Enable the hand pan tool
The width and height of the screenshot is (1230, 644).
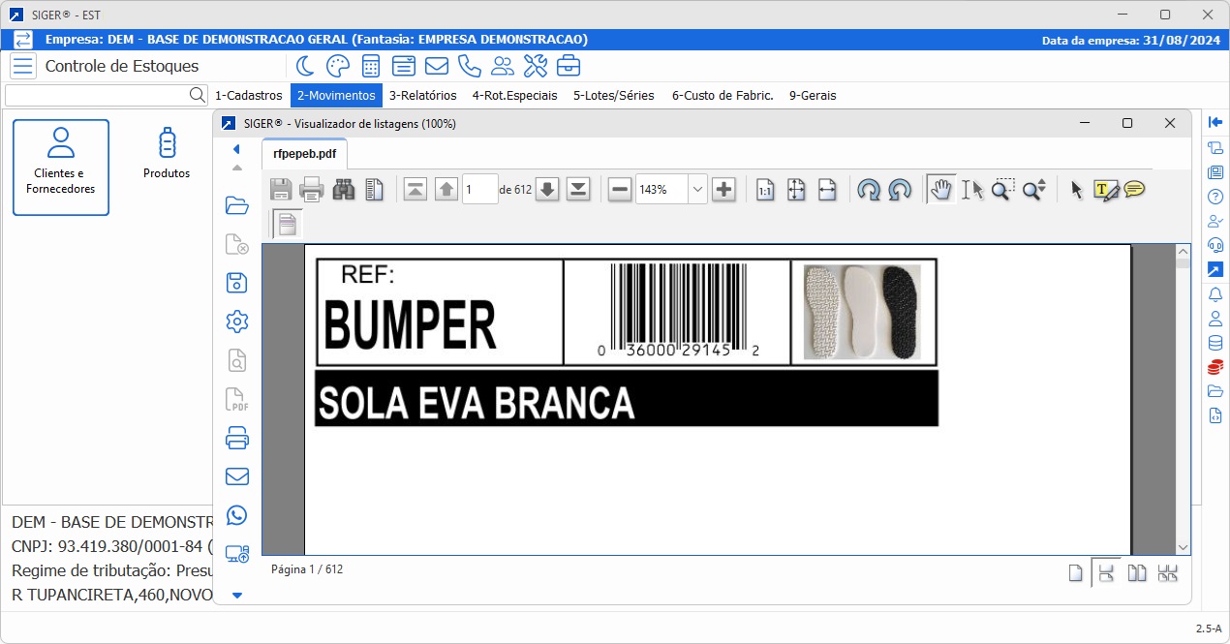pos(939,190)
